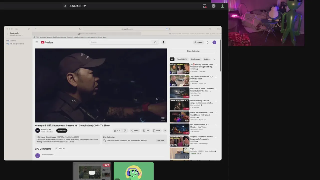Click the main video player
Image resolution: width=320 pixels, height=180 pixels.
[x=101, y=85]
